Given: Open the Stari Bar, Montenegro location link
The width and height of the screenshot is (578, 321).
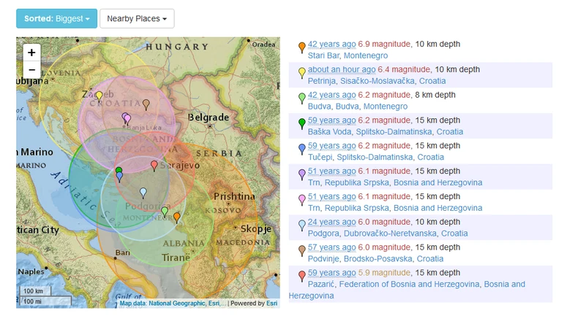Looking at the screenshot, I should click(x=348, y=55).
